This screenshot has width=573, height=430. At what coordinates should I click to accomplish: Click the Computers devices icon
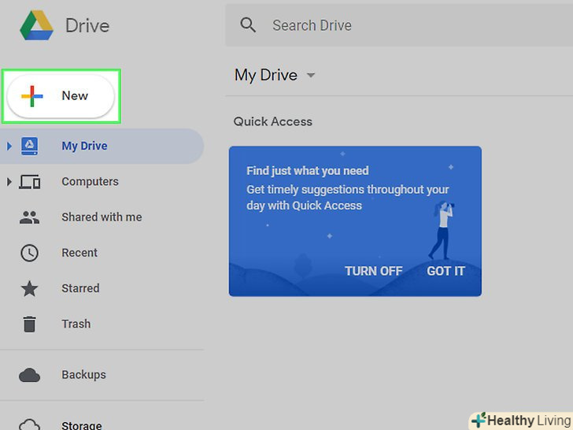point(30,182)
